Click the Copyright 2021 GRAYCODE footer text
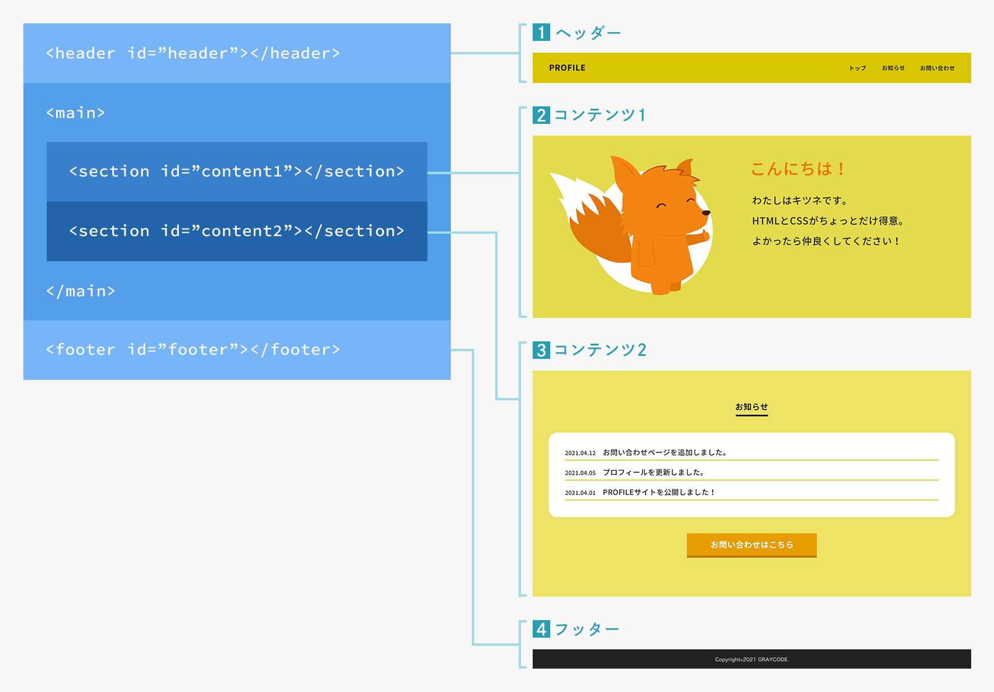994x692 pixels. [x=752, y=659]
